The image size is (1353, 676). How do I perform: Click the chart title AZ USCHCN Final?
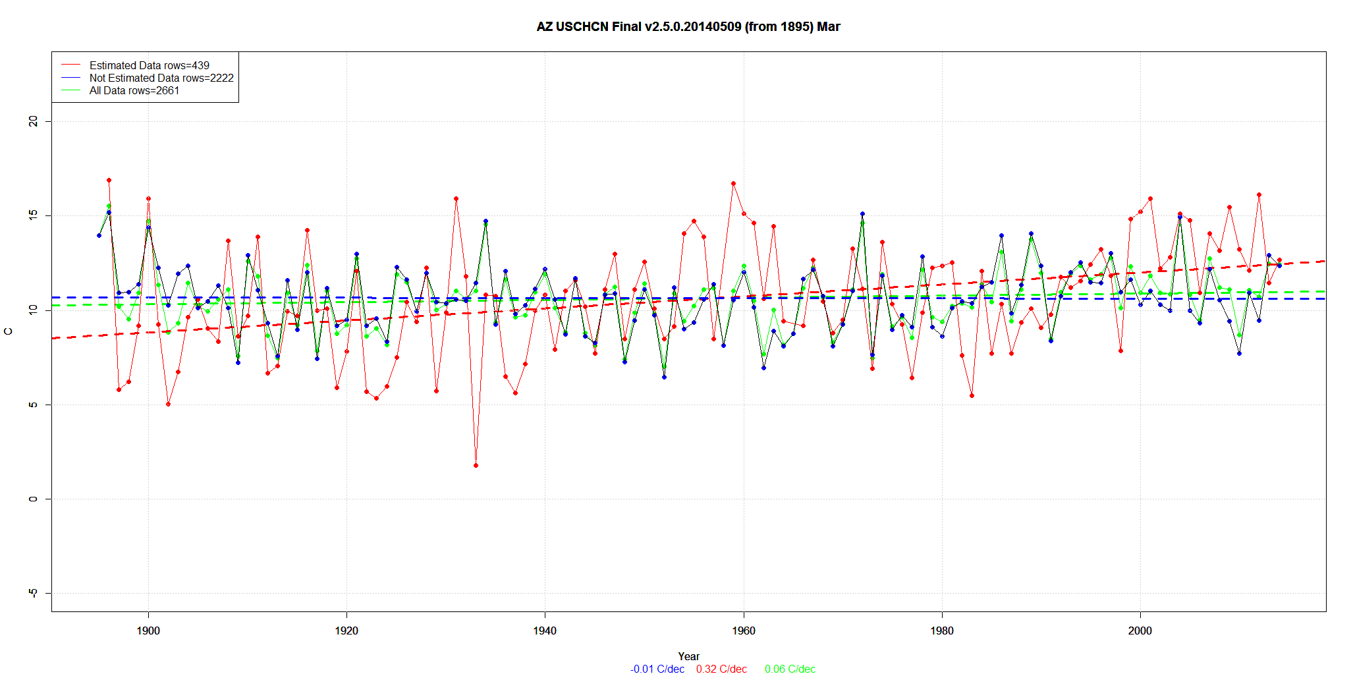tap(688, 27)
